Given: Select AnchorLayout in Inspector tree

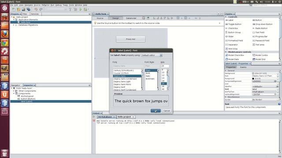Looking at the screenshot, I should [x=27, y=96].
